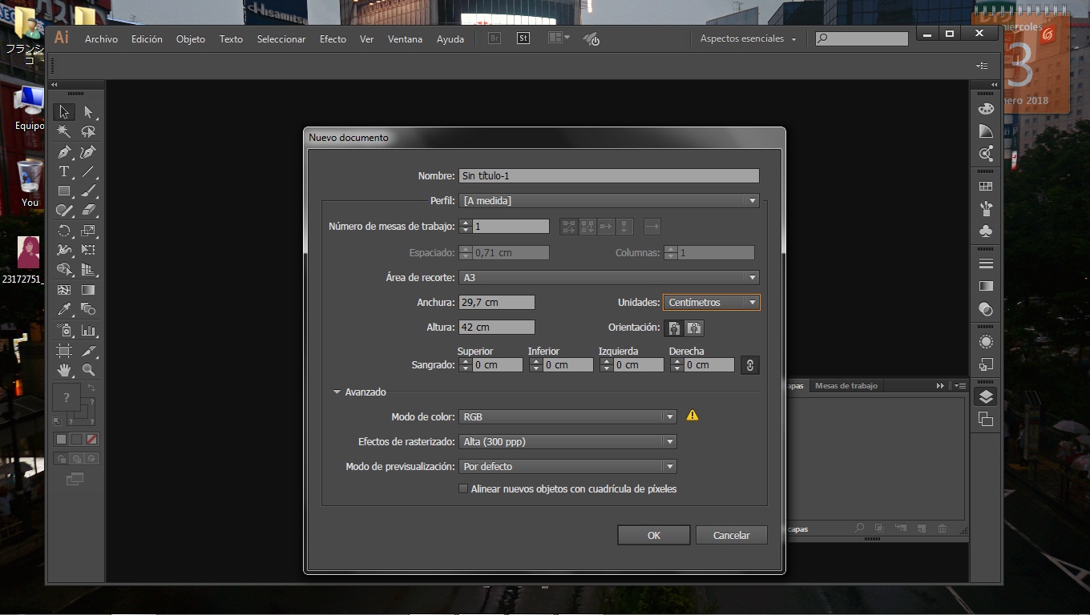Select the Selection tool arrow
The height and width of the screenshot is (615, 1090).
[64, 112]
